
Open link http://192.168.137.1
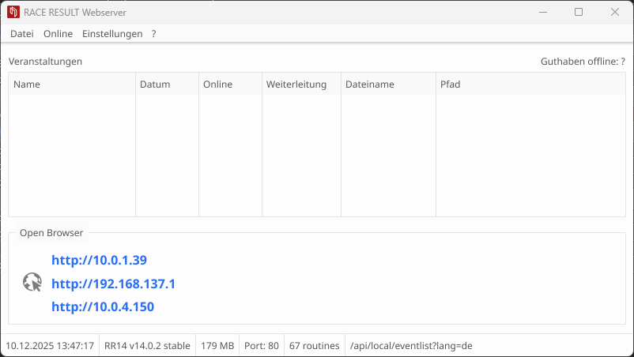point(113,284)
